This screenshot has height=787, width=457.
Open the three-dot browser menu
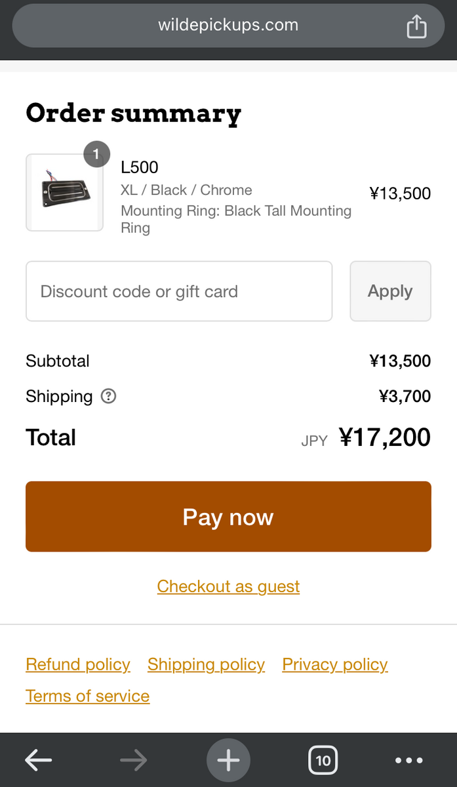(409, 761)
